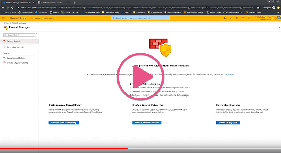Open the noab@checkpoint.com account menu
The height and width of the screenshot is (153, 281).
pos(267,18)
